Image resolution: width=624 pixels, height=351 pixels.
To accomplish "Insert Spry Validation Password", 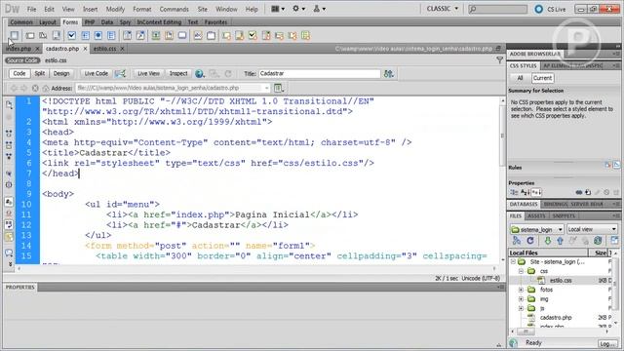I will 280,35.
